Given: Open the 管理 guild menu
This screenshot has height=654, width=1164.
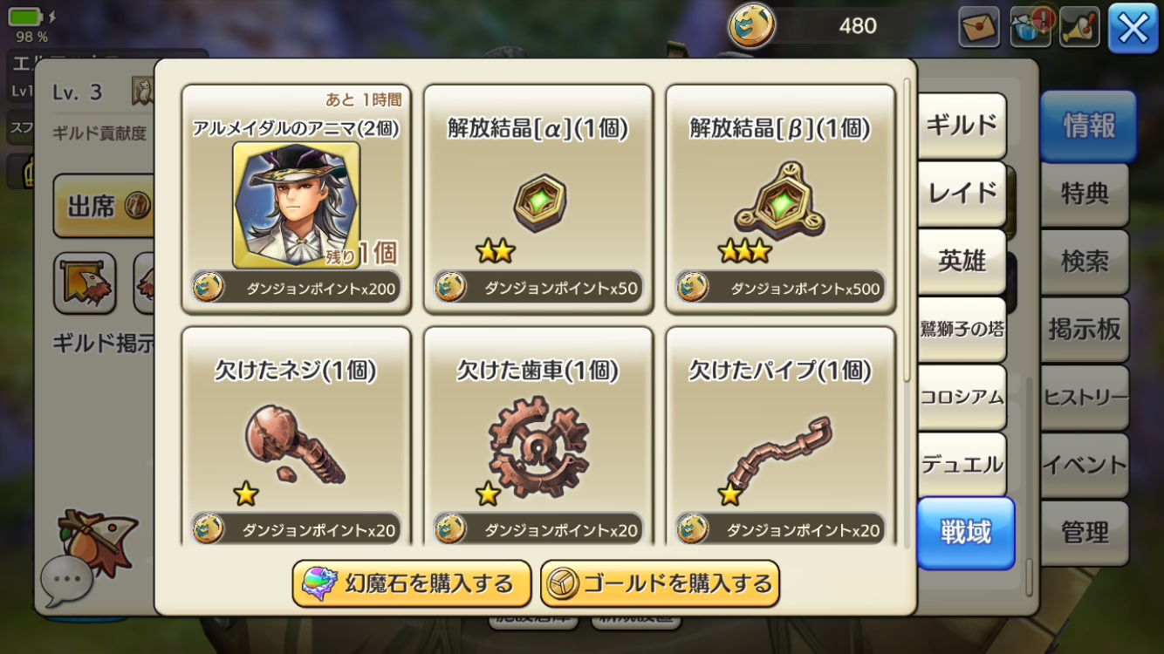Looking at the screenshot, I should point(1085,532).
